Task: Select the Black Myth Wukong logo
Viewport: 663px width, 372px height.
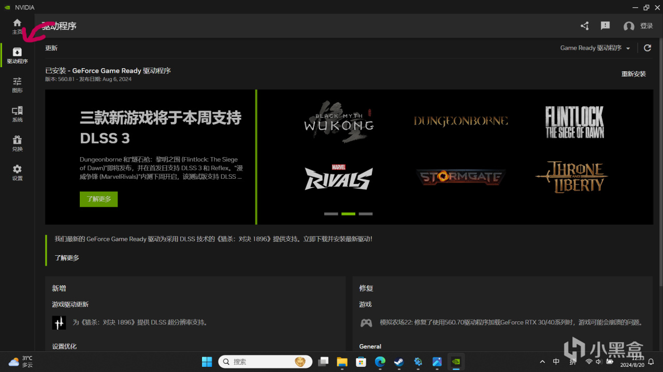Action: 338,123
